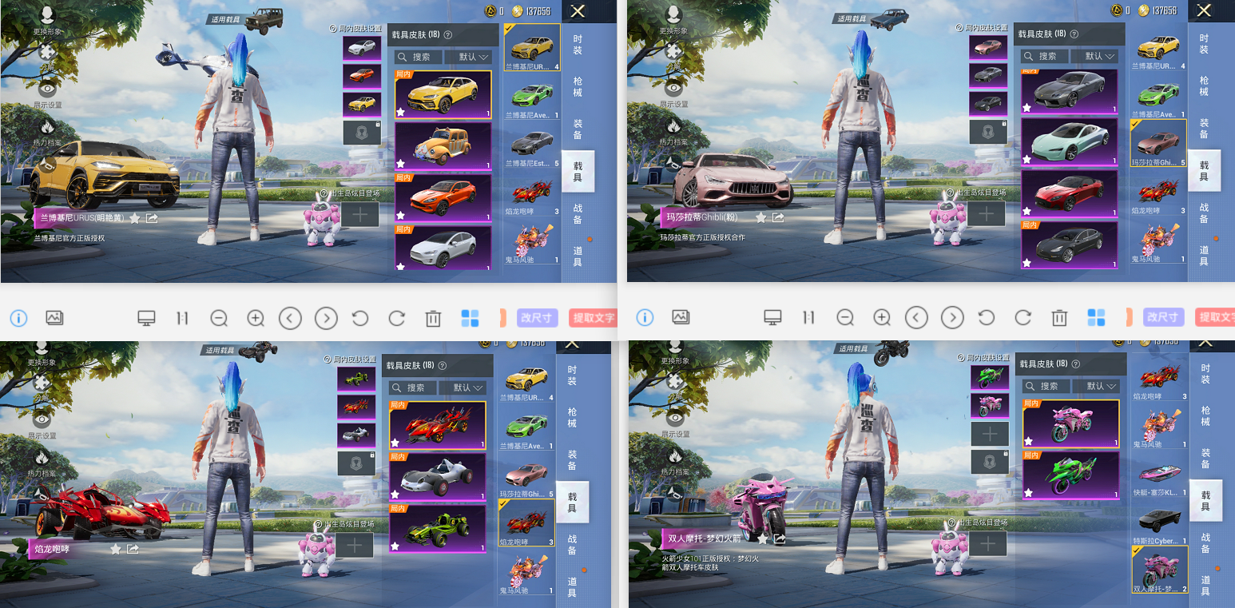Go to previous image in toolbar below URUS screenshot
The height and width of the screenshot is (608, 1235).
(290, 318)
